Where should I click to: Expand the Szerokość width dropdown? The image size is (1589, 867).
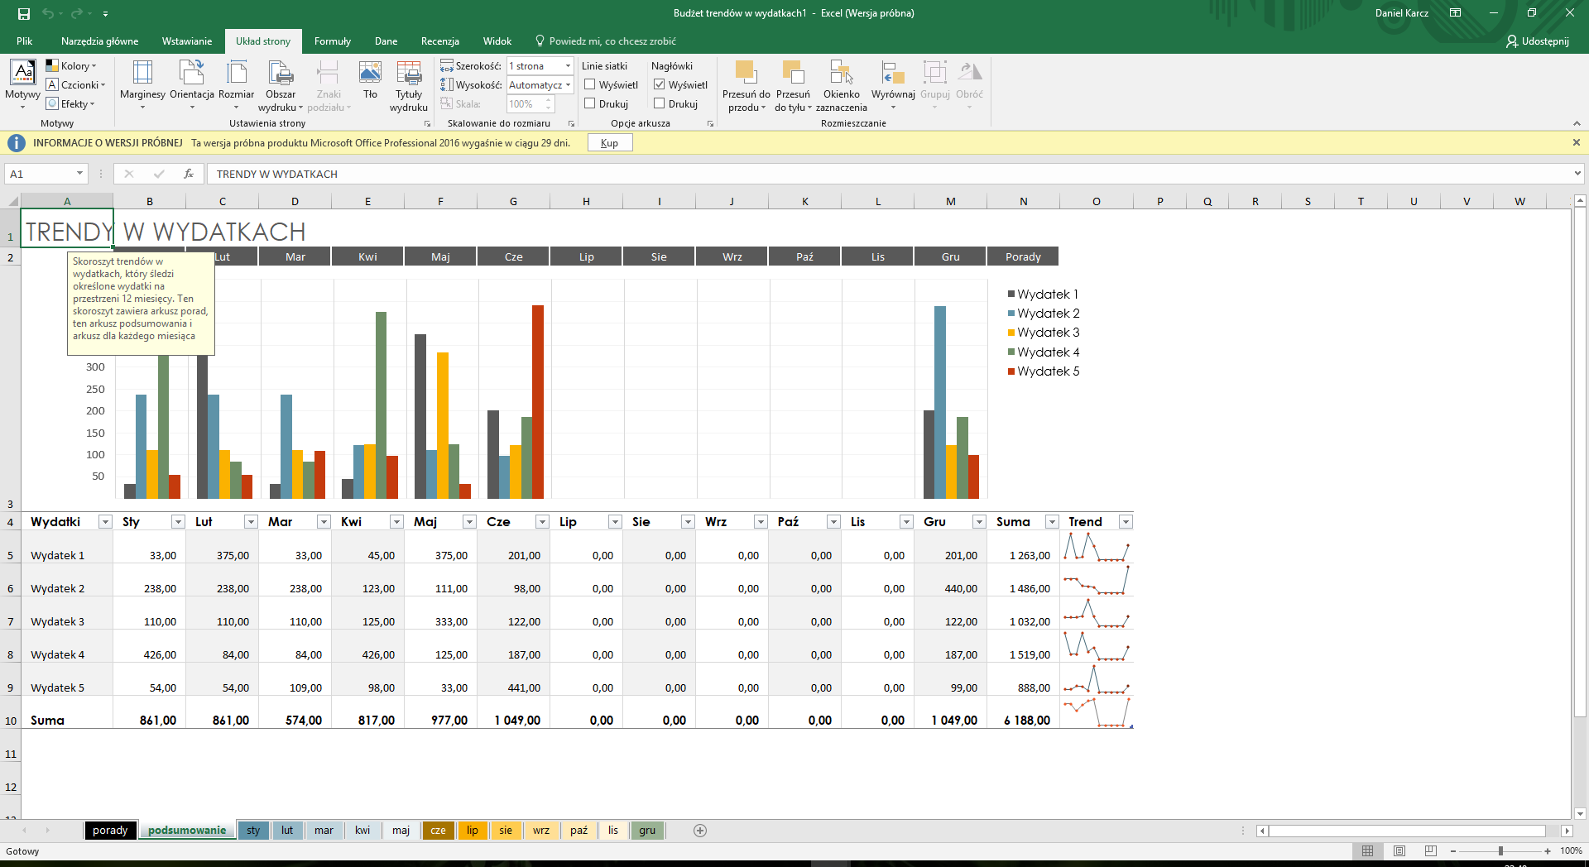(x=568, y=66)
